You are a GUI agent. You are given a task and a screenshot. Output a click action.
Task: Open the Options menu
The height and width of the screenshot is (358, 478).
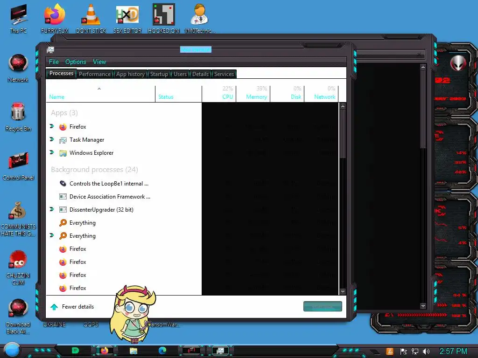click(x=76, y=62)
